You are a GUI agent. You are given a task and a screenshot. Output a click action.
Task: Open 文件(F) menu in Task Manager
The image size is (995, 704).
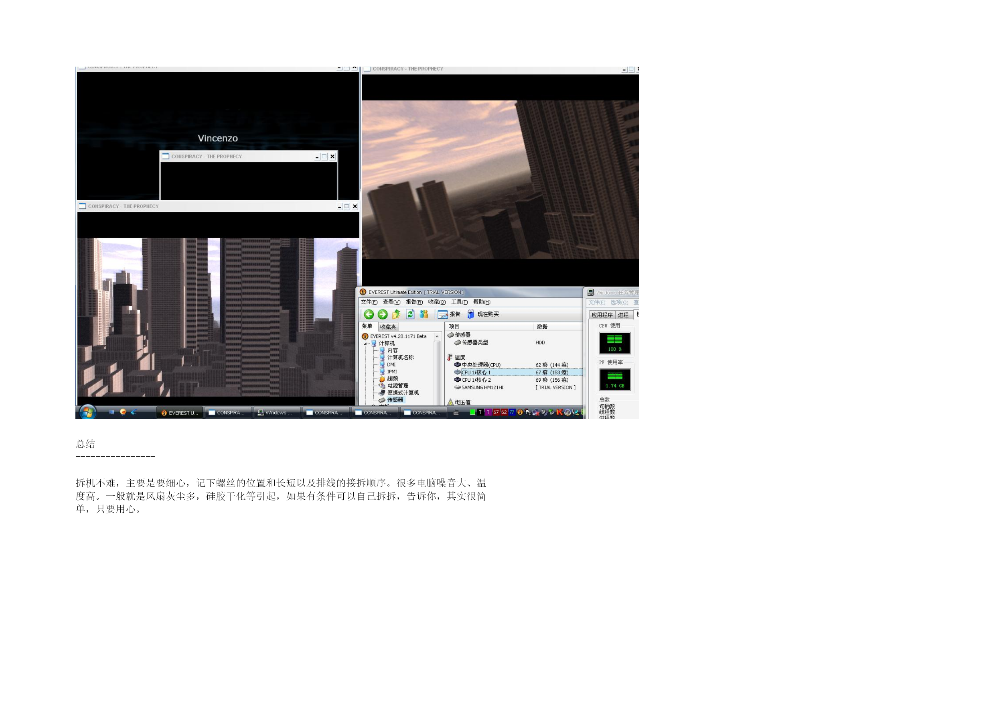click(x=597, y=302)
